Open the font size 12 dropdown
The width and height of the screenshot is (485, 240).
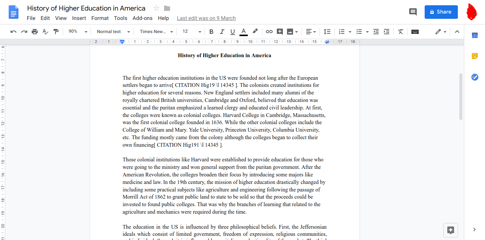click(192, 32)
